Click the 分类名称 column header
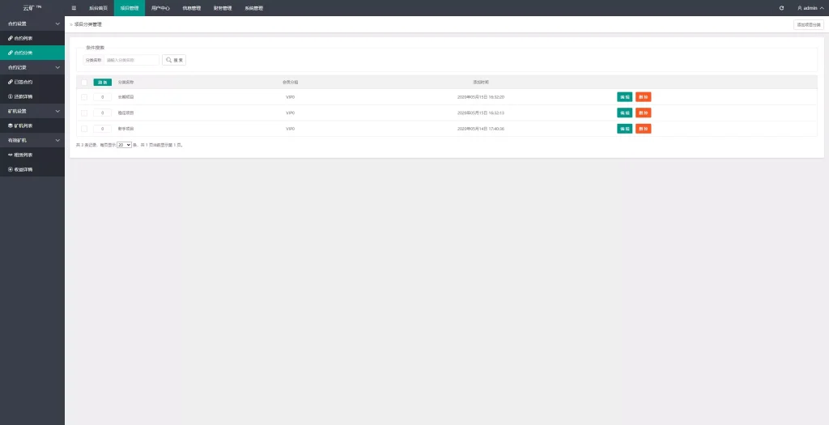The image size is (829, 425). pyautogui.click(x=125, y=83)
